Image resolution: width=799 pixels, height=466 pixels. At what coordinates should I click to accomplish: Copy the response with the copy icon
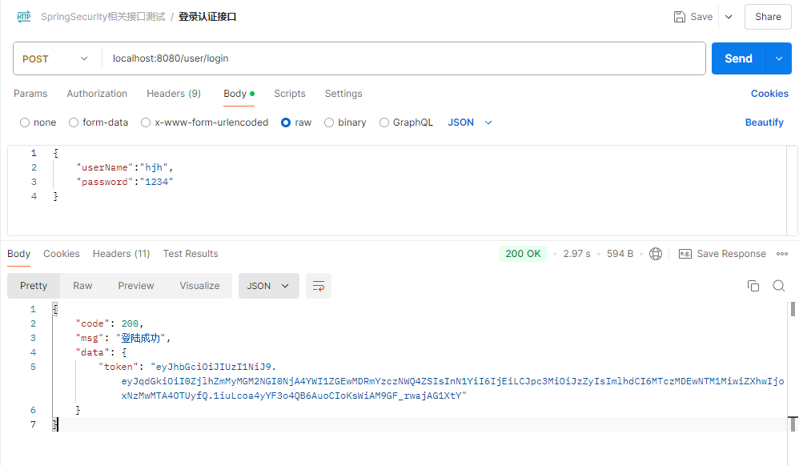pyautogui.click(x=753, y=286)
